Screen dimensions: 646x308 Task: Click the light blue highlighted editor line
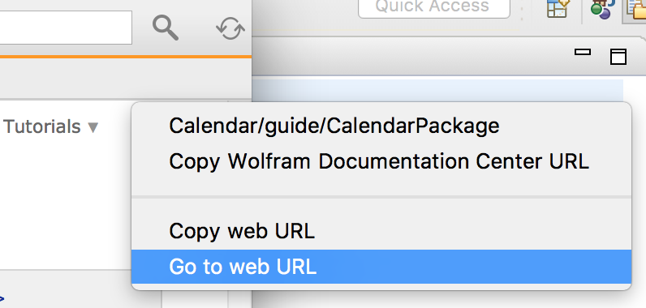tap(437, 90)
